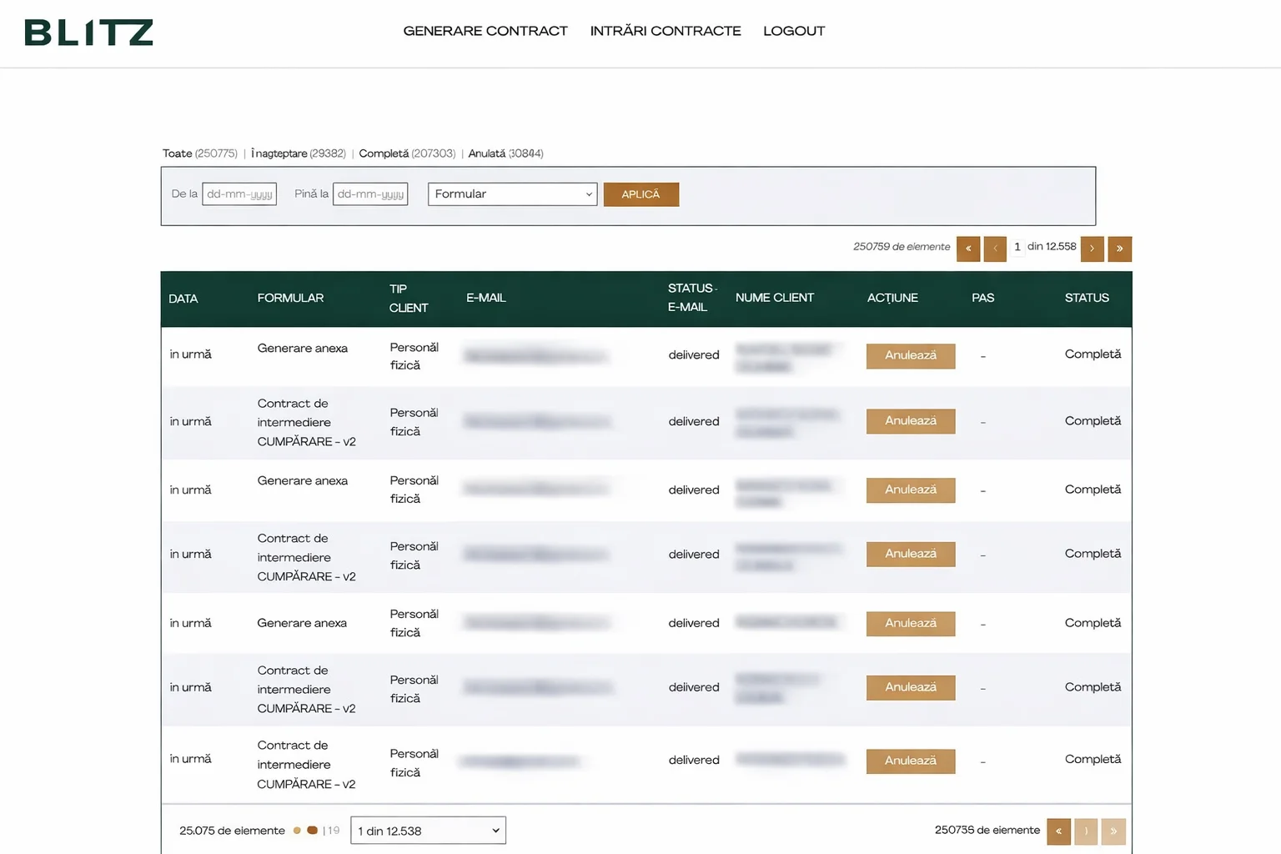The image size is (1281, 854).
Task: Expand the '1 din 12.538' page selector
Action: click(428, 831)
